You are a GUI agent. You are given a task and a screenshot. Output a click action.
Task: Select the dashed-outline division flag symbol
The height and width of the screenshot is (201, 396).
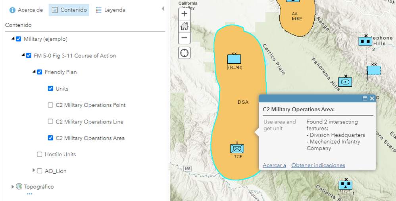coord(374,70)
